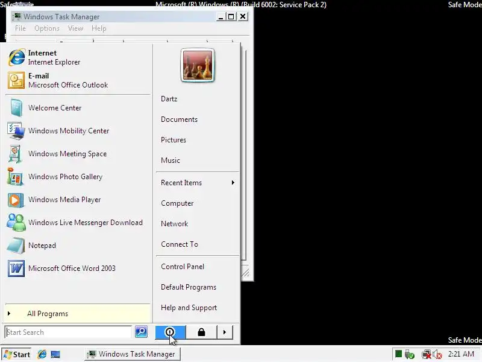
Task: Click the Start button on the taskbar
Action: 17,355
